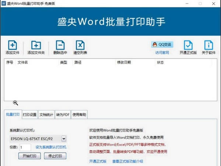Open the 转为PDF tab
This screenshot has width=221, height=166.
(63, 114)
